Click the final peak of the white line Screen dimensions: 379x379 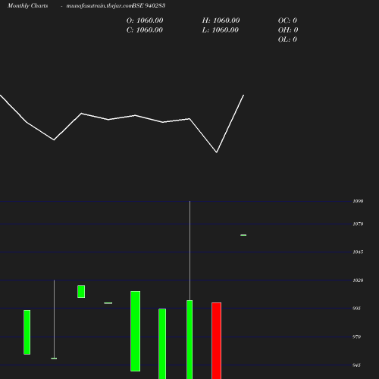tap(243, 96)
